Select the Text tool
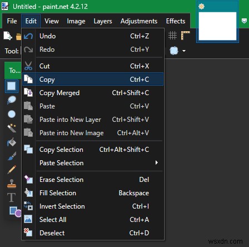Viewport: 249px width, 247px height. click(x=11, y=197)
